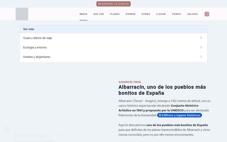Click the Reservar la Casita button
This screenshot has height=142, width=227.
pos(113,4)
